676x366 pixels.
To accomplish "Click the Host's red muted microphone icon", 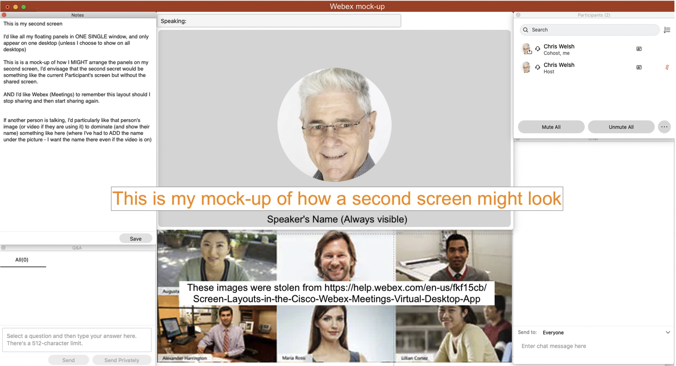I will pos(667,67).
